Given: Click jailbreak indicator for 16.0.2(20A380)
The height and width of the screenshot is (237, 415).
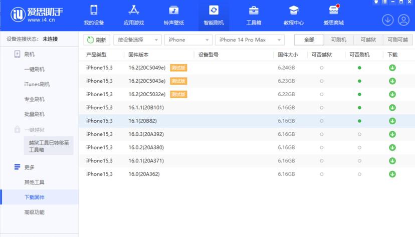Looking at the screenshot, I should tap(322, 147).
